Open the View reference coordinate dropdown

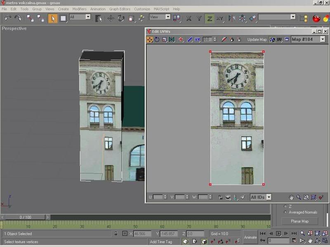point(168,17)
